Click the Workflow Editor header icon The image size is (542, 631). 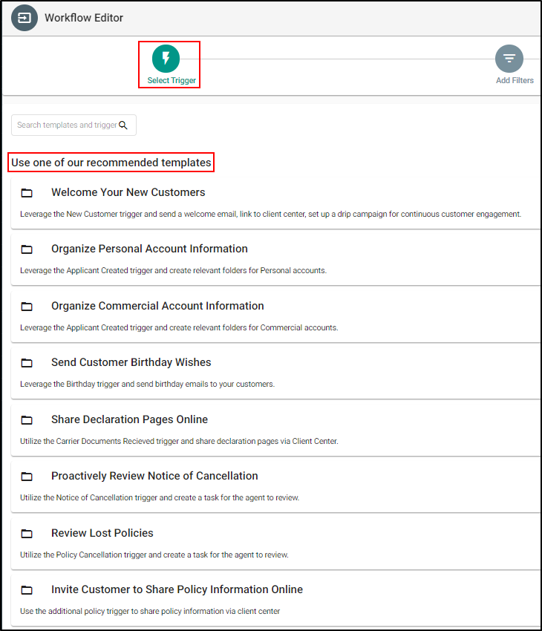click(25, 18)
